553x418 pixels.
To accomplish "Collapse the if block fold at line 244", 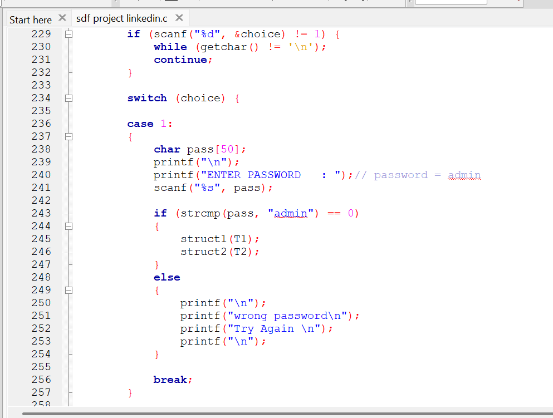I will point(68,227).
